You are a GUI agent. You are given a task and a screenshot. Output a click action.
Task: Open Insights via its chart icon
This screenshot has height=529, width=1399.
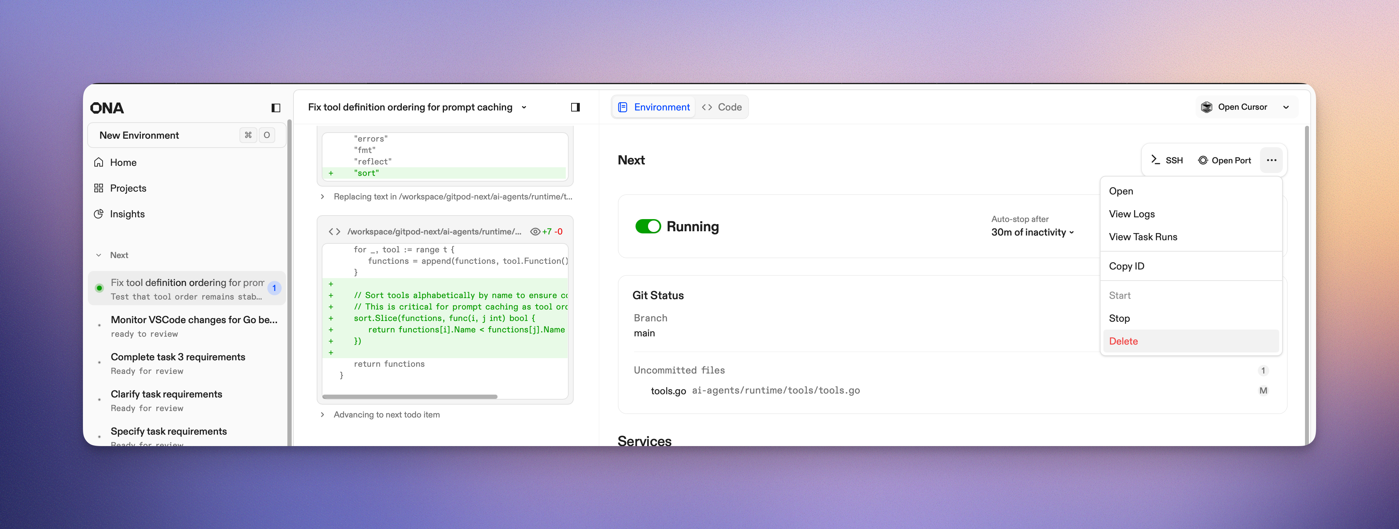[99, 214]
